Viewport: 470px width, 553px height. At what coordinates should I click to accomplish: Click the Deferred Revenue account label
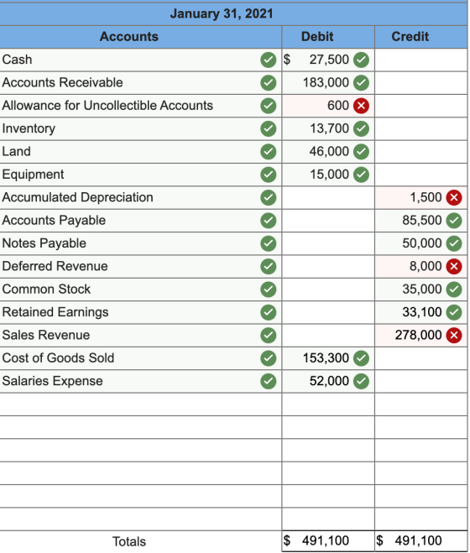(x=55, y=266)
